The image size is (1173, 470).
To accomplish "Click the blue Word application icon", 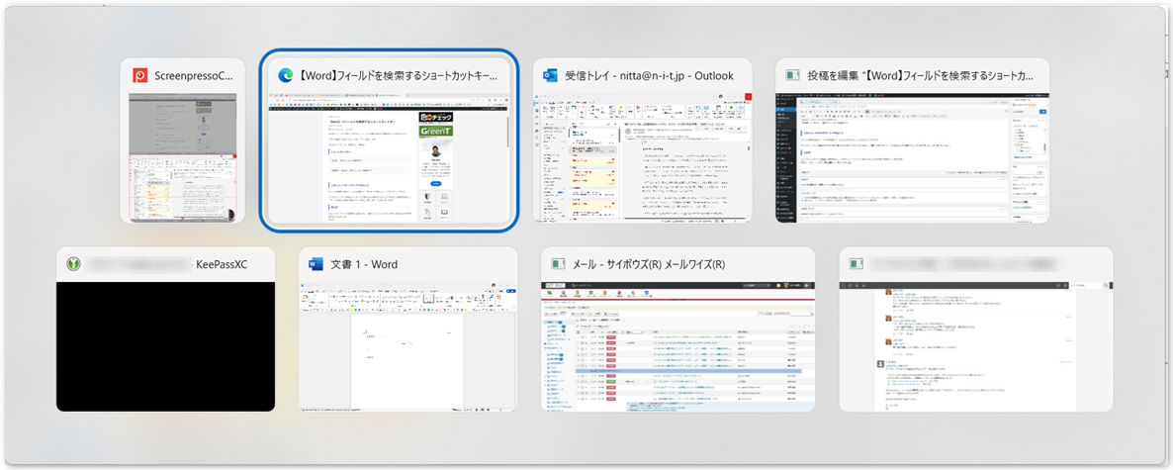I will [316, 264].
